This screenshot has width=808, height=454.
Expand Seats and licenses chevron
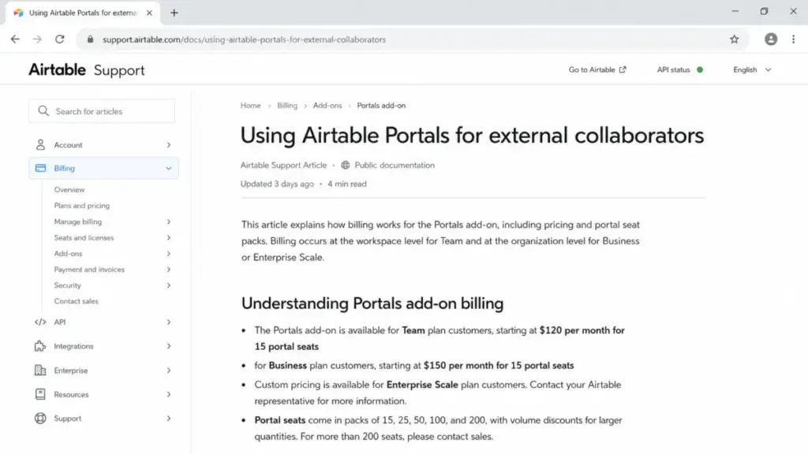[x=169, y=237]
